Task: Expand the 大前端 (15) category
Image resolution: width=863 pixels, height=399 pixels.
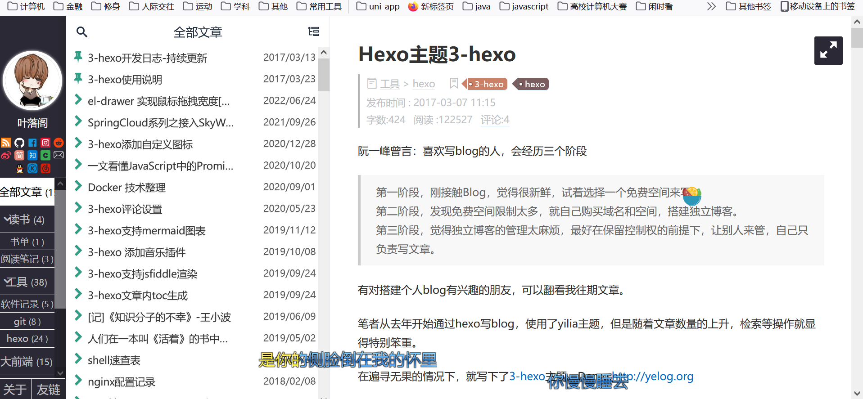Action: click(27, 362)
